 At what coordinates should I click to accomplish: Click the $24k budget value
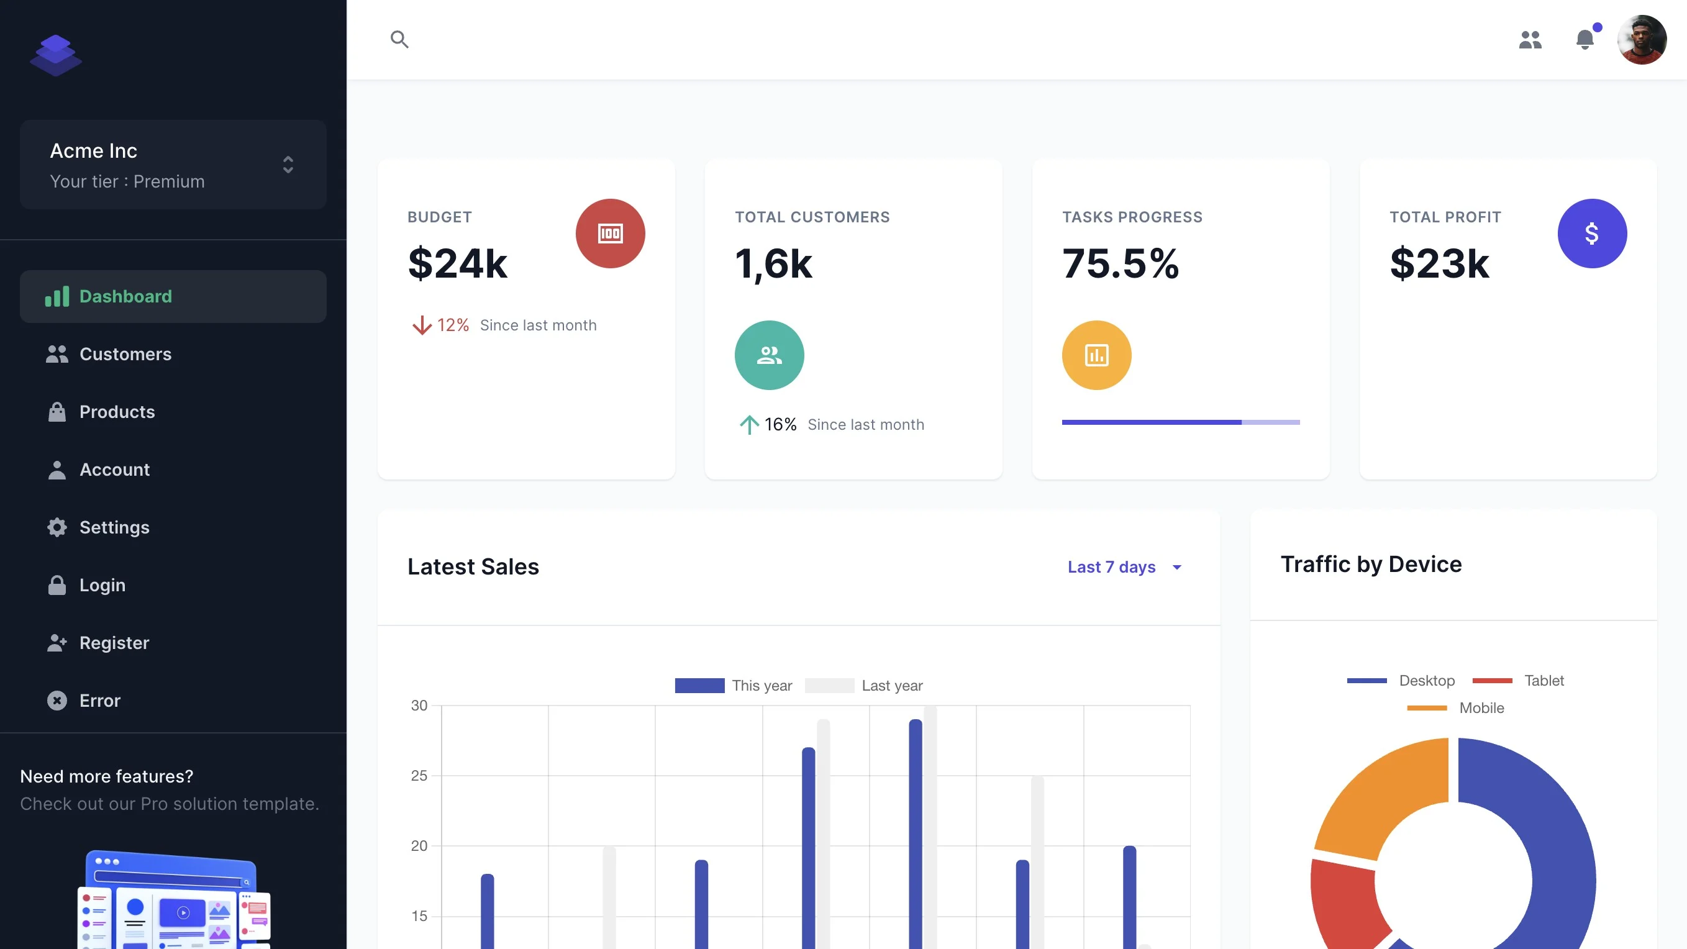coord(457,263)
